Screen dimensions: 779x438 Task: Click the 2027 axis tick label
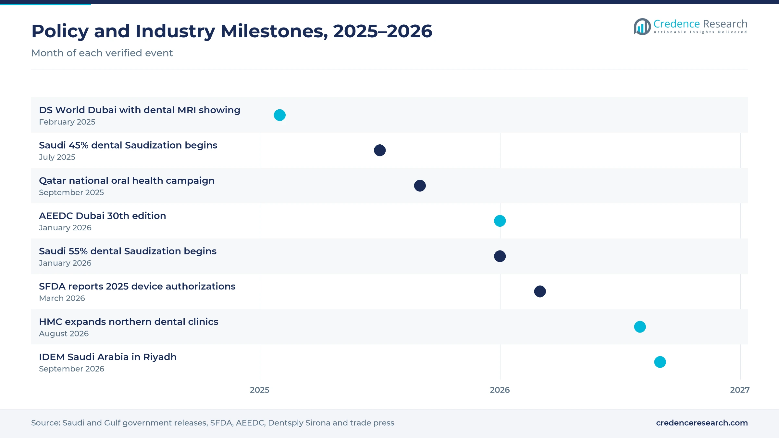(x=740, y=390)
